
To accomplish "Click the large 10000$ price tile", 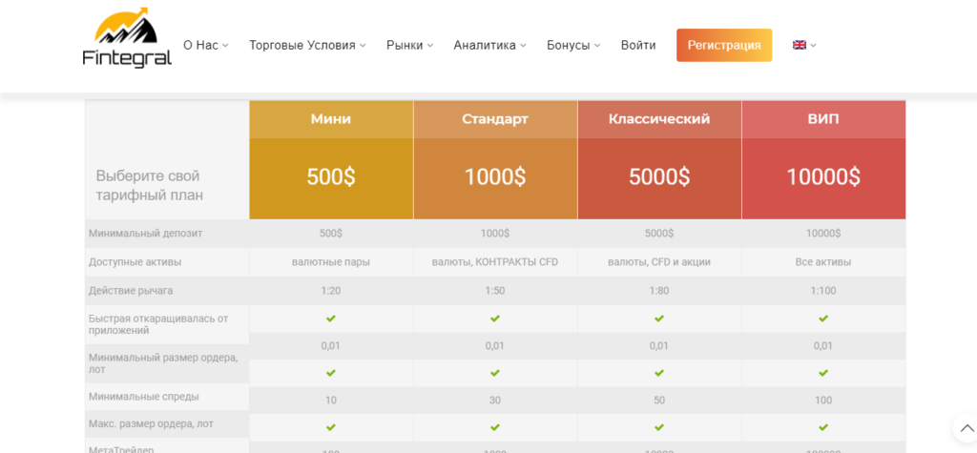I will click(x=823, y=178).
